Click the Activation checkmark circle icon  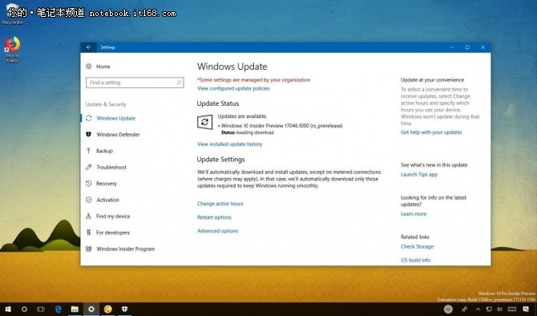89,200
